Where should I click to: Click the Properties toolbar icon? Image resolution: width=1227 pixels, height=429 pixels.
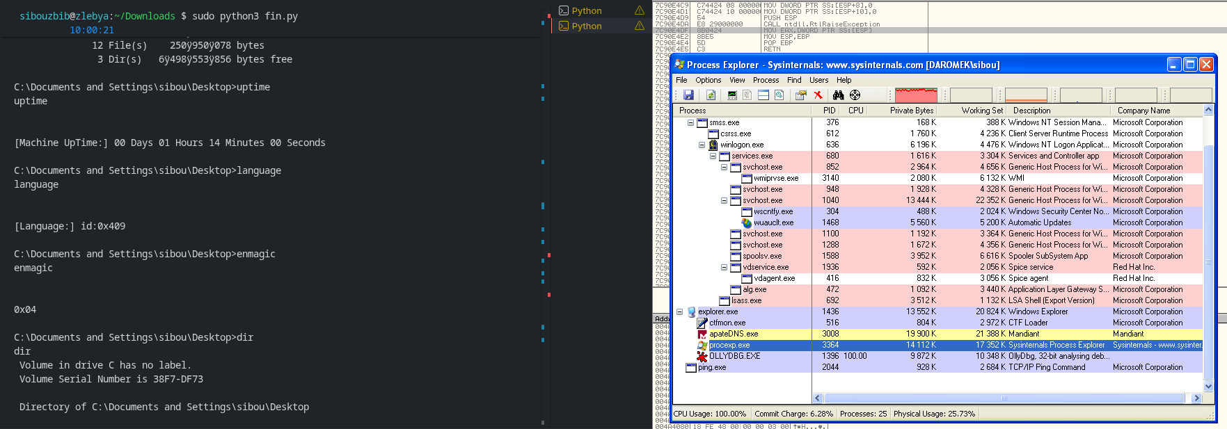click(x=800, y=95)
